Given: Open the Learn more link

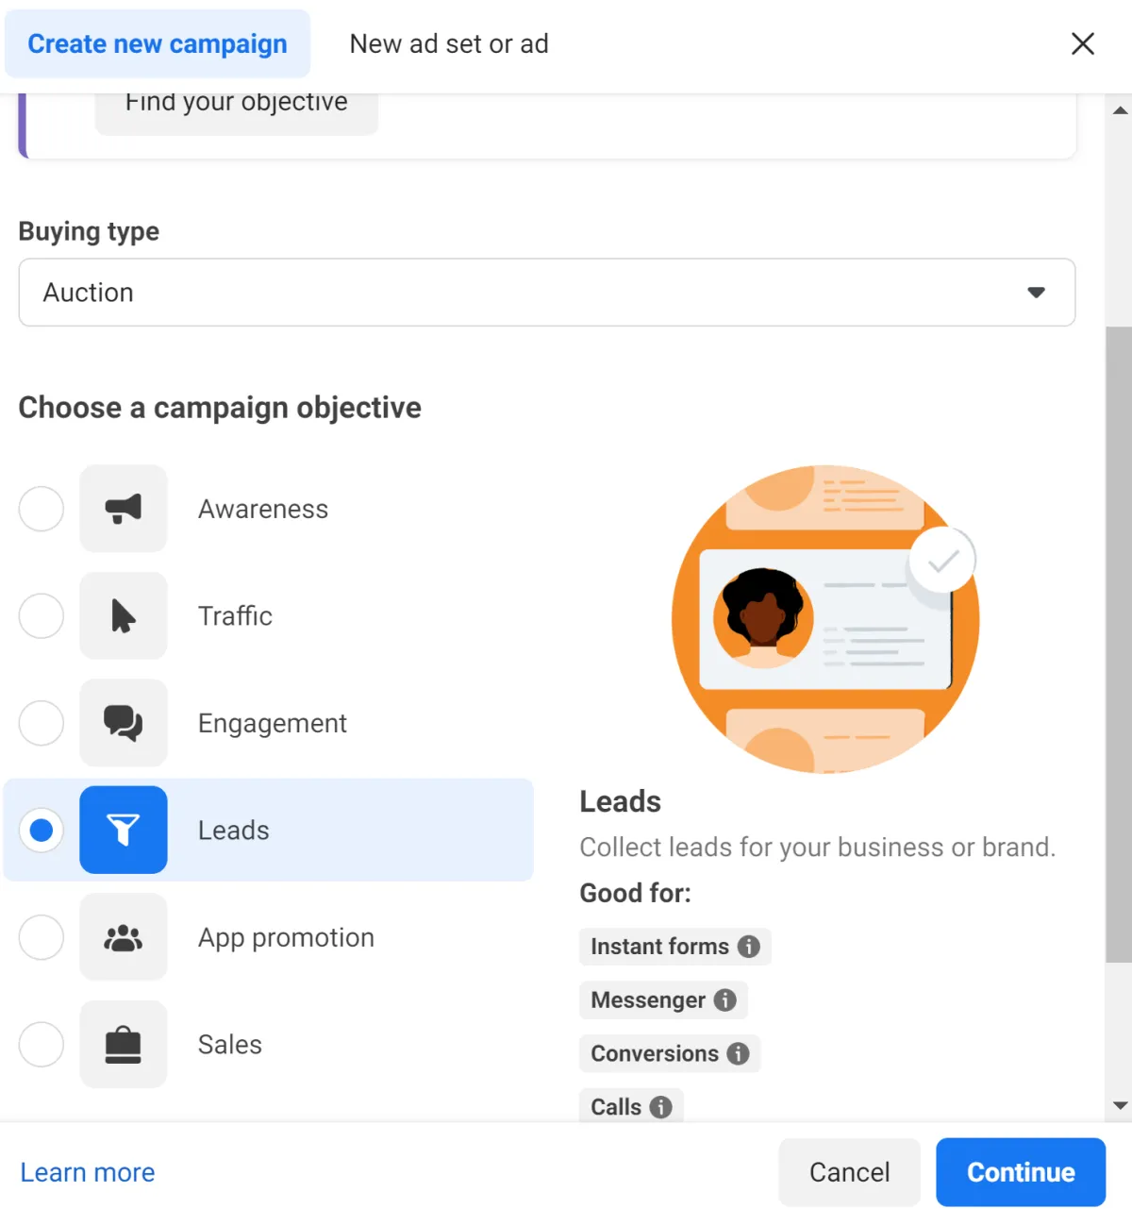Looking at the screenshot, I should tap(88, 1172).
